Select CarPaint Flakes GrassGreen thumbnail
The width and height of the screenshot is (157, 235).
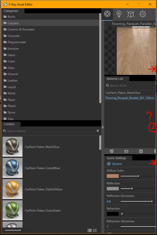click(13, 210)
